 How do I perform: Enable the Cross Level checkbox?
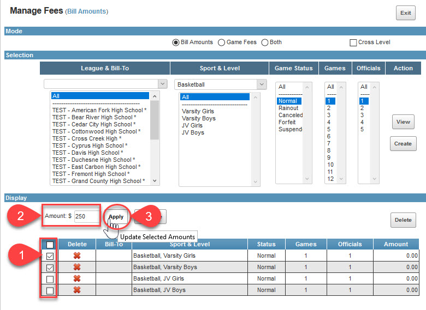(353, 42)
